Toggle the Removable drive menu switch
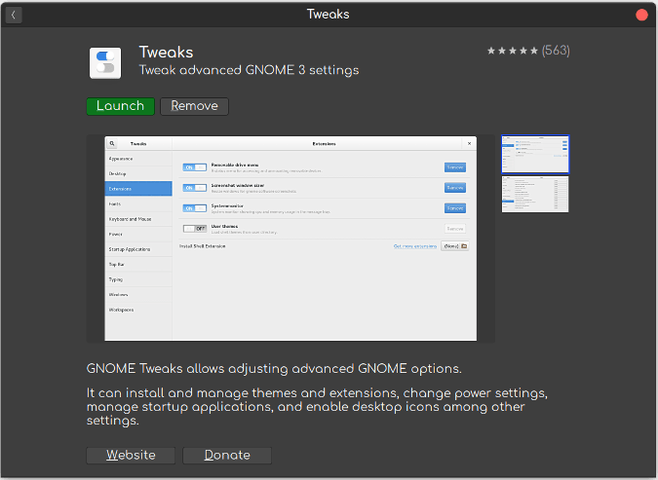 (x=194, y=167)
